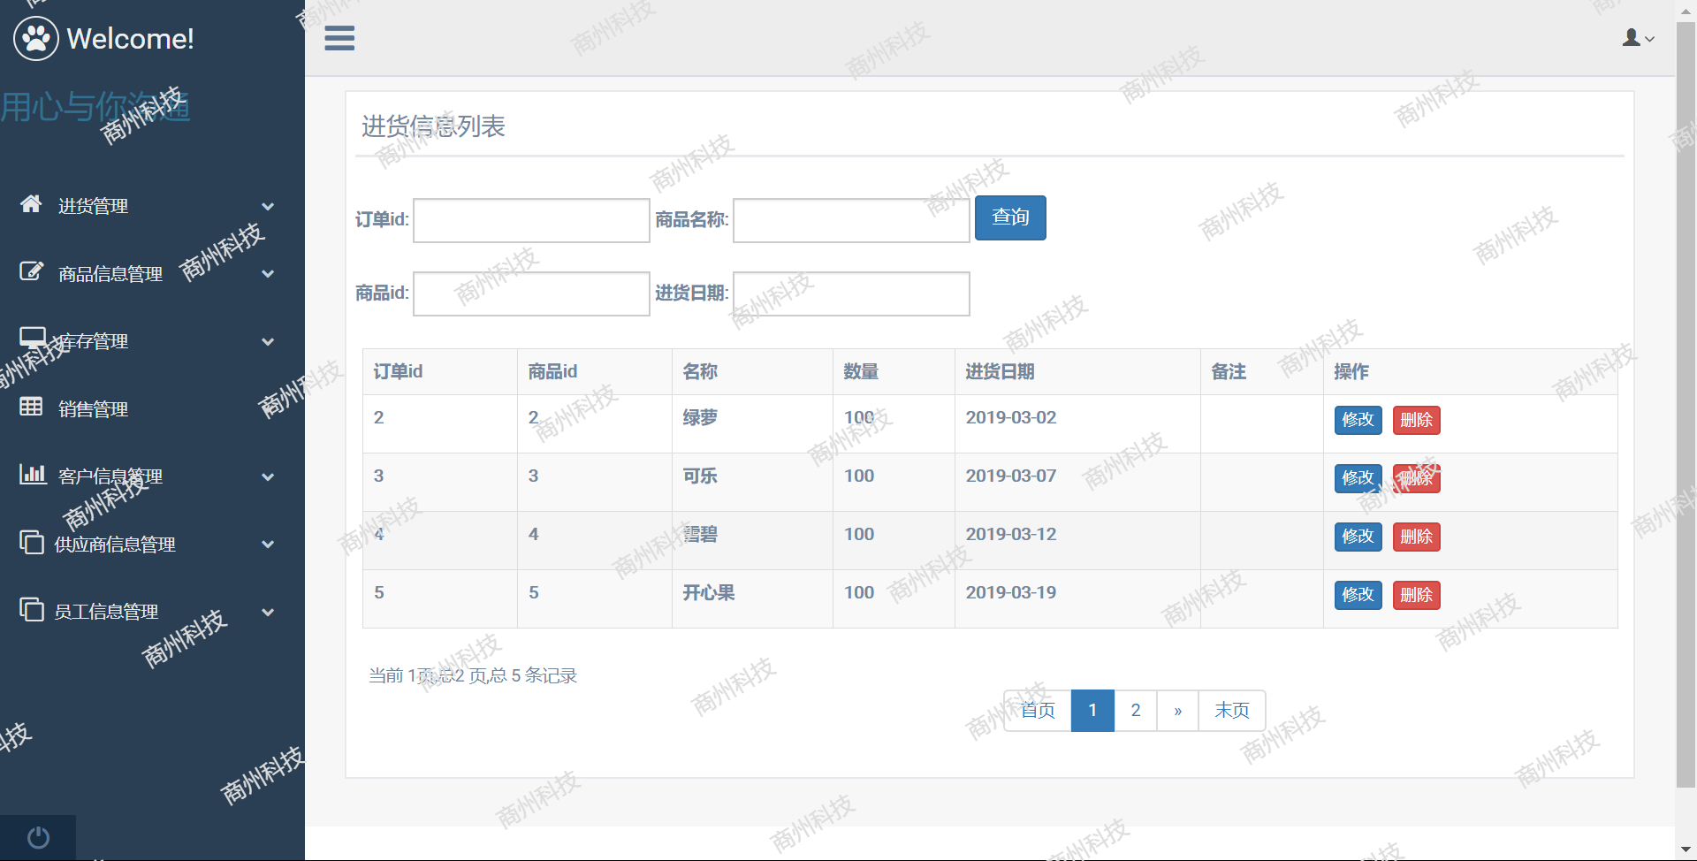Viewport: 1697px width, 861px height.
Task: Click the paw logo icon beside Welcome
Action: pyautogui.click(x=36, y=38)
